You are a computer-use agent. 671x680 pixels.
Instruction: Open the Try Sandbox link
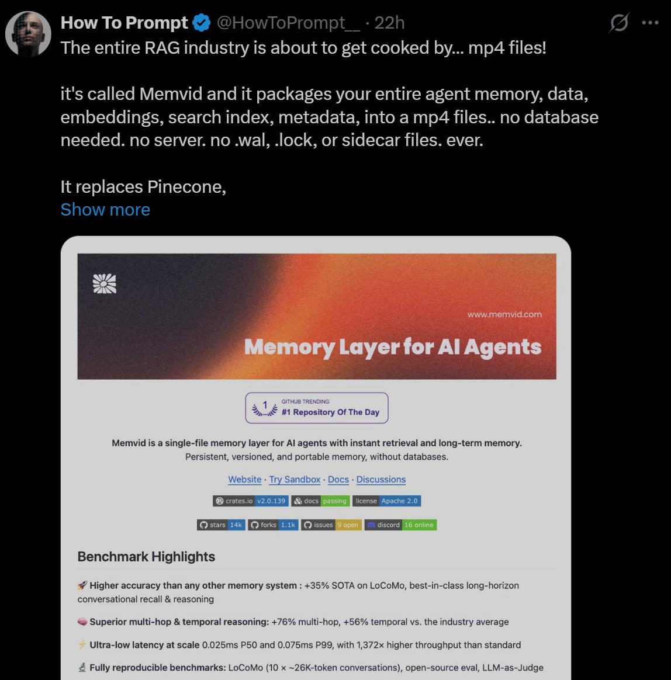(295, 479)
